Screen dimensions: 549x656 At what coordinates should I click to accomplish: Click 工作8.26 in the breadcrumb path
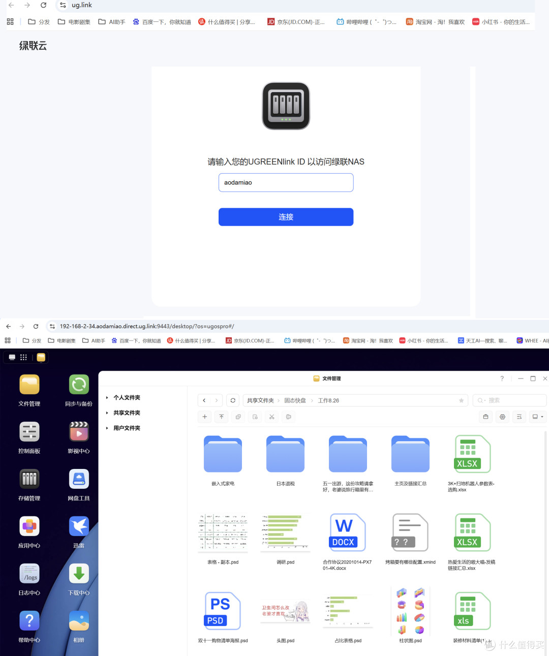click(328, 400)
